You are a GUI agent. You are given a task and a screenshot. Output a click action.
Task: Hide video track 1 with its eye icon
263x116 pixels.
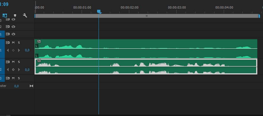point(13,34)
